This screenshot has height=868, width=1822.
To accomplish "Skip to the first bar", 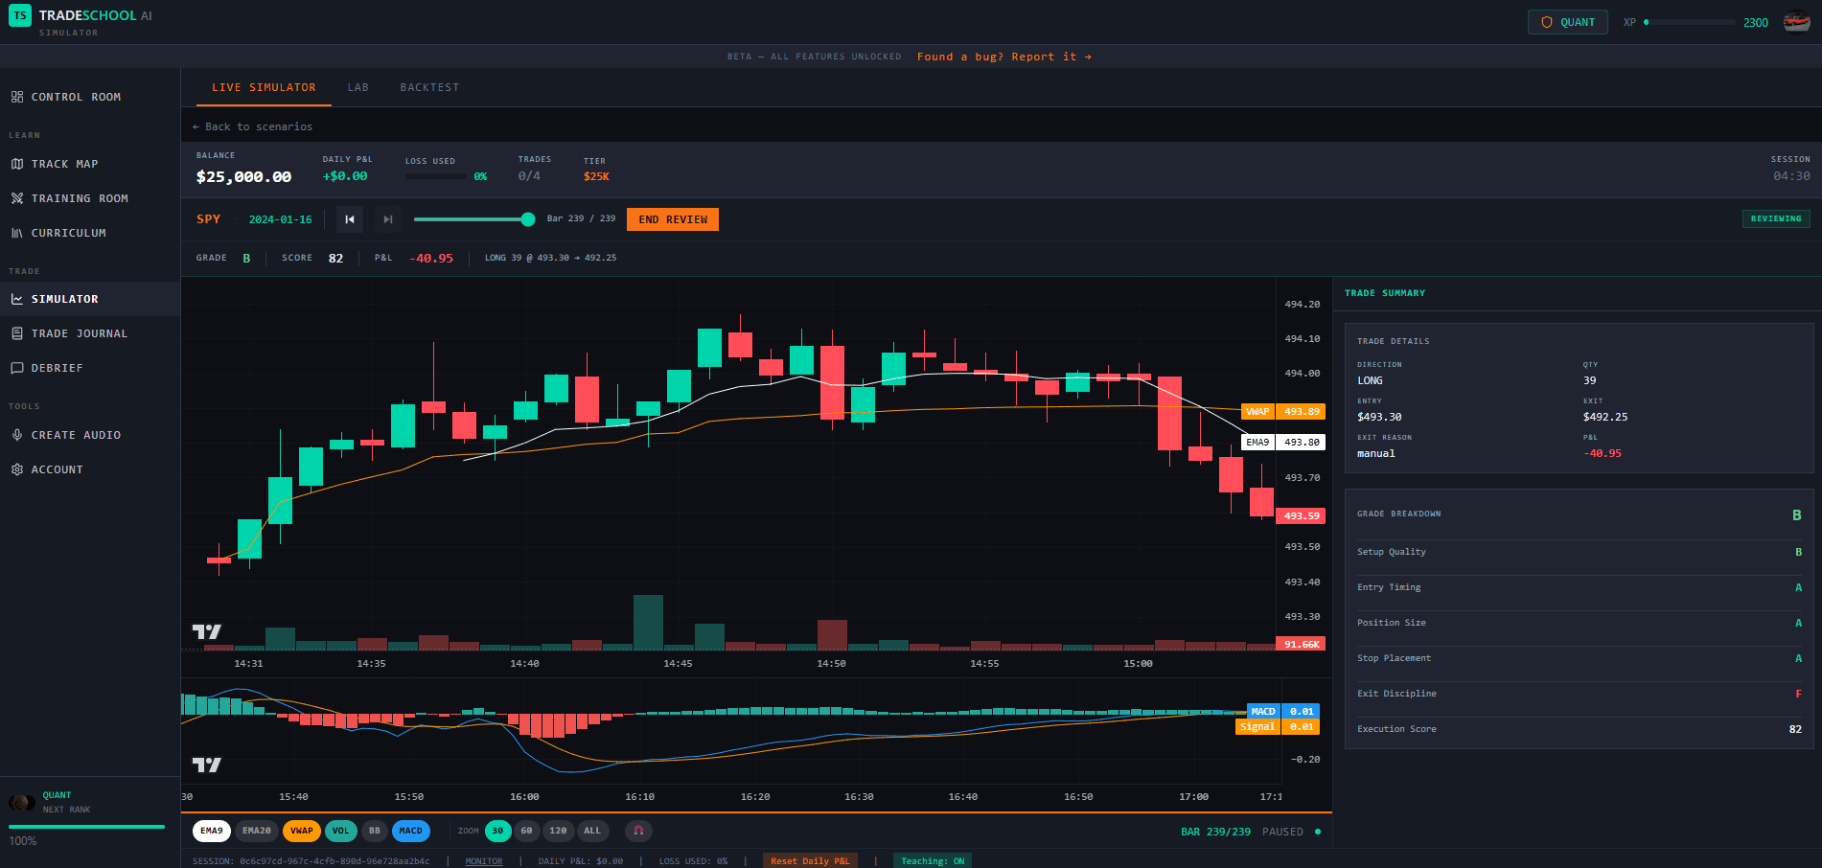I will [350, 219].
